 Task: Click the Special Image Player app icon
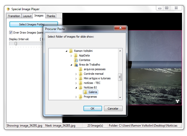click(x=8, y=9)
